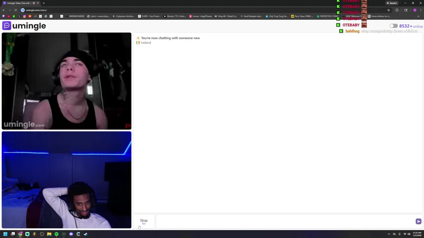Open the X (Twitter) bookmark icon
424x238 pixels.
click(x=19, y=16)
